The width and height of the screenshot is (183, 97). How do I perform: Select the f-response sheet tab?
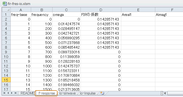click(x=47, y=93)
